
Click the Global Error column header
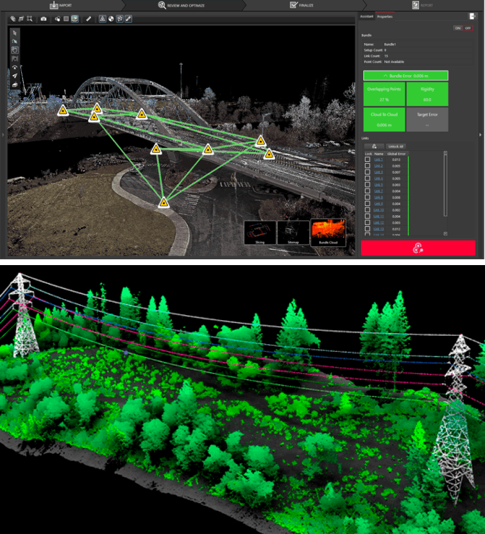tap(396, 154)
